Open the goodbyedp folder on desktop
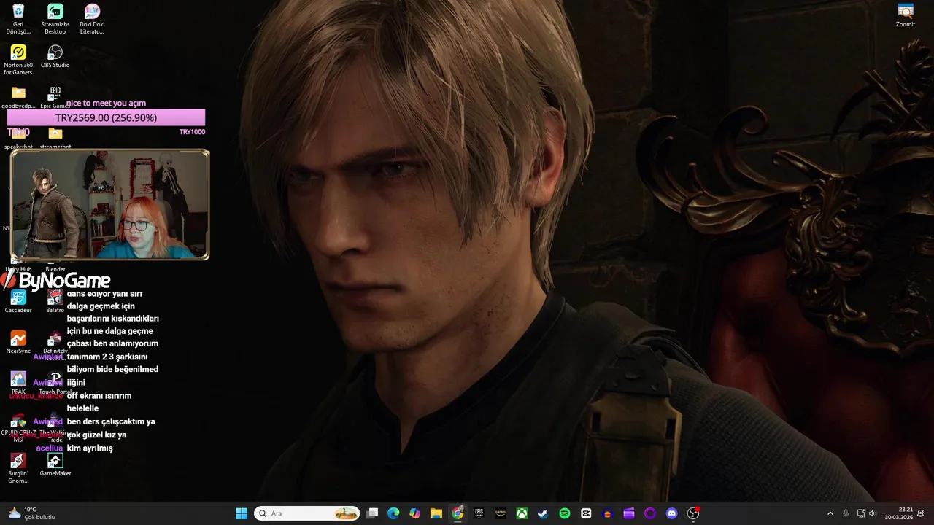Screen dimensions: 934x525 click(x=18, y=97)
